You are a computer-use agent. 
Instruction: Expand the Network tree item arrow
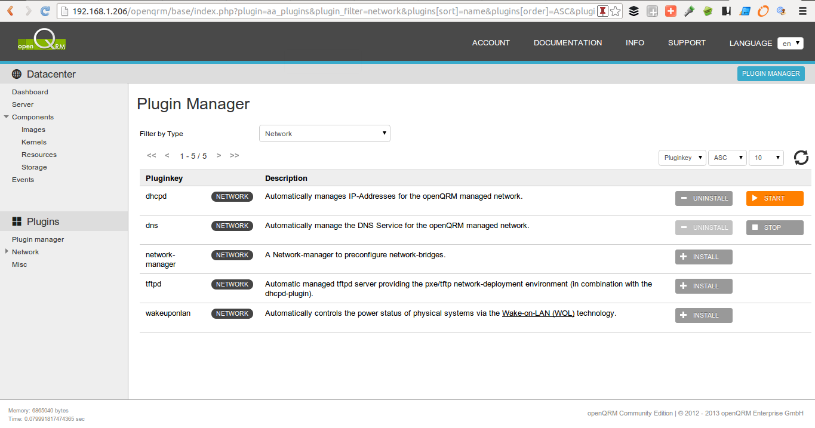tap(6, 251)
